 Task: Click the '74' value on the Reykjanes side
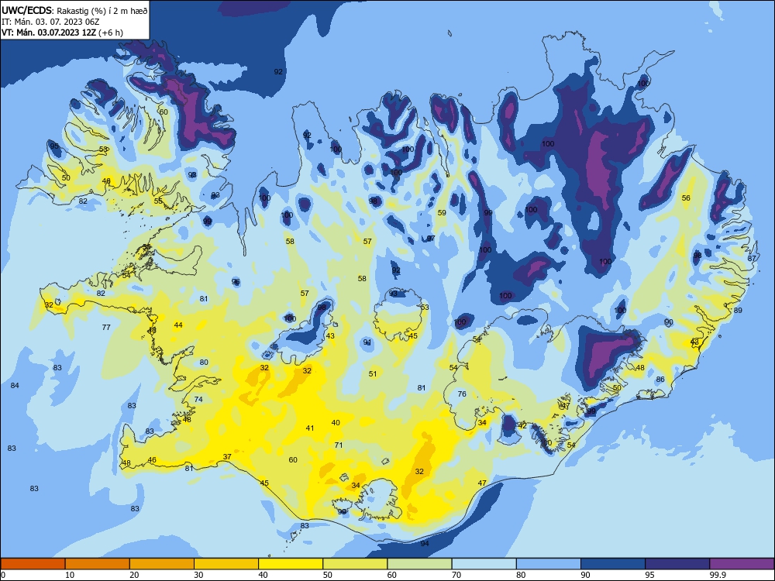[x=198, y=399]
